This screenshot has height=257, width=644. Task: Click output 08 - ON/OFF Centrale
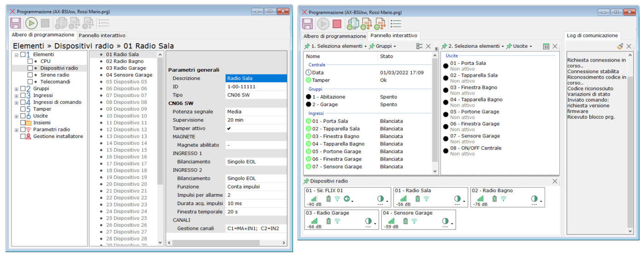pyautogui.click(x=476, y=148)
